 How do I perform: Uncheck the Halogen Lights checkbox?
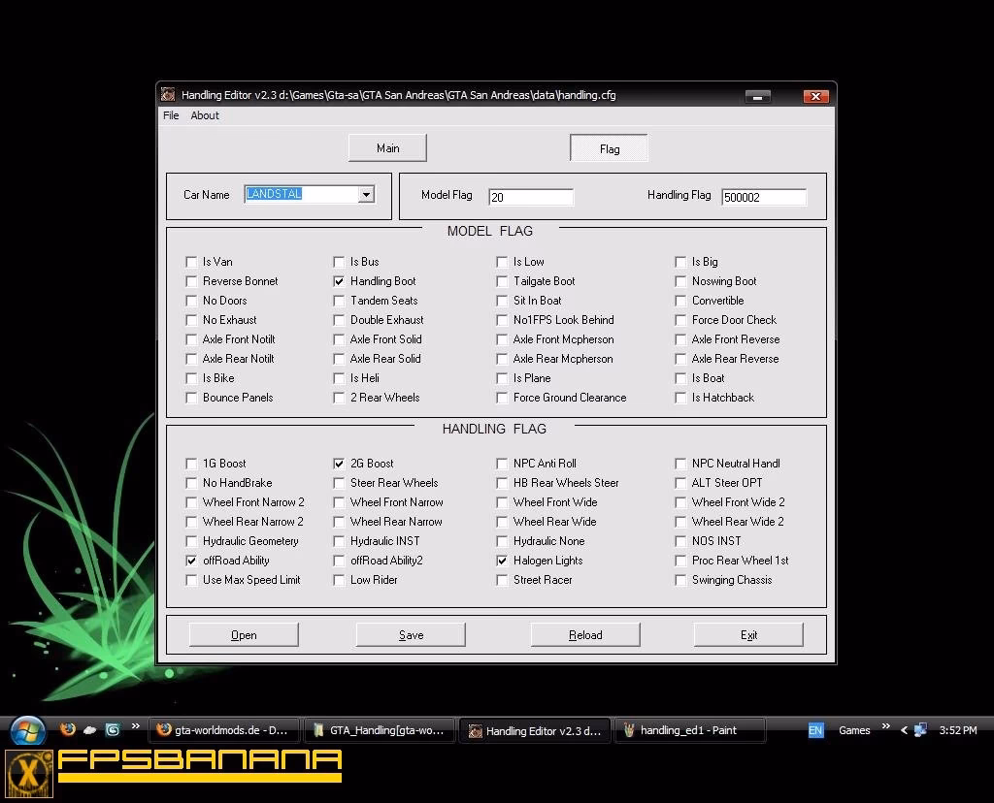point(502,561)
